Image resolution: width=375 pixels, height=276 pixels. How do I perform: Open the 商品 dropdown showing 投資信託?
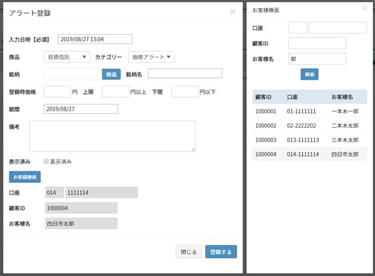(67, 57)
